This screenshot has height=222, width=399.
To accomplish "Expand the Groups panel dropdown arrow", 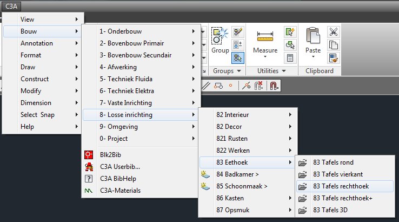I will click(238, 71).
